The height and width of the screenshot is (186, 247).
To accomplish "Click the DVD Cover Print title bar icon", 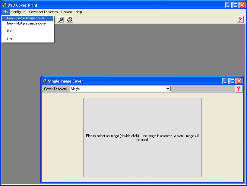I will [x=4, y=5].
